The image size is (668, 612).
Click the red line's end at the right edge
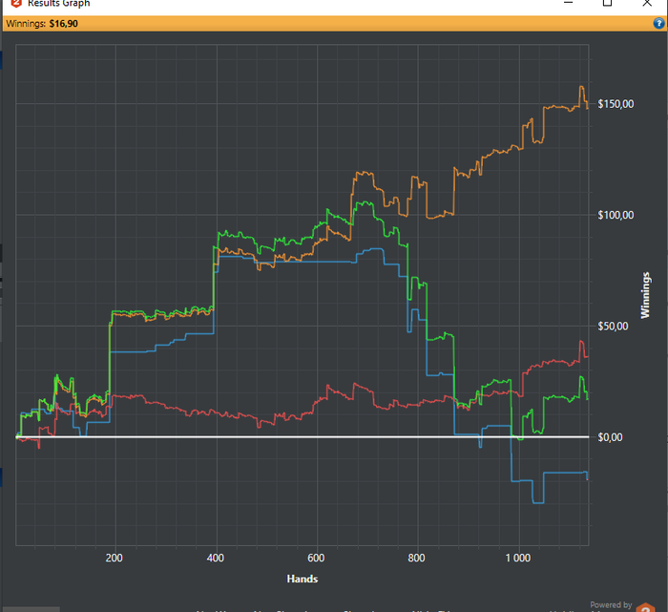tap(588, 356)
